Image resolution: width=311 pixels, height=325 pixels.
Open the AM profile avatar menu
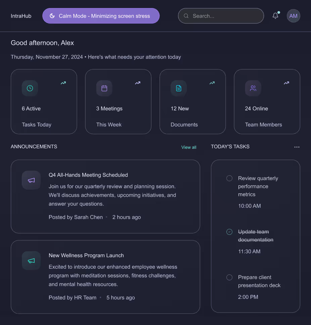click(293, 16)
